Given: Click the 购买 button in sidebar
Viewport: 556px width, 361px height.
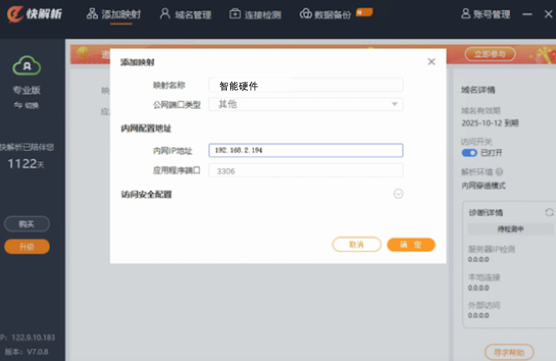Looking at the screenshot, I should (x=27, y=224).
